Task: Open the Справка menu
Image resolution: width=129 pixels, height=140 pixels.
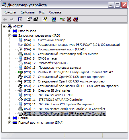Action: click(x=55, y=12)
